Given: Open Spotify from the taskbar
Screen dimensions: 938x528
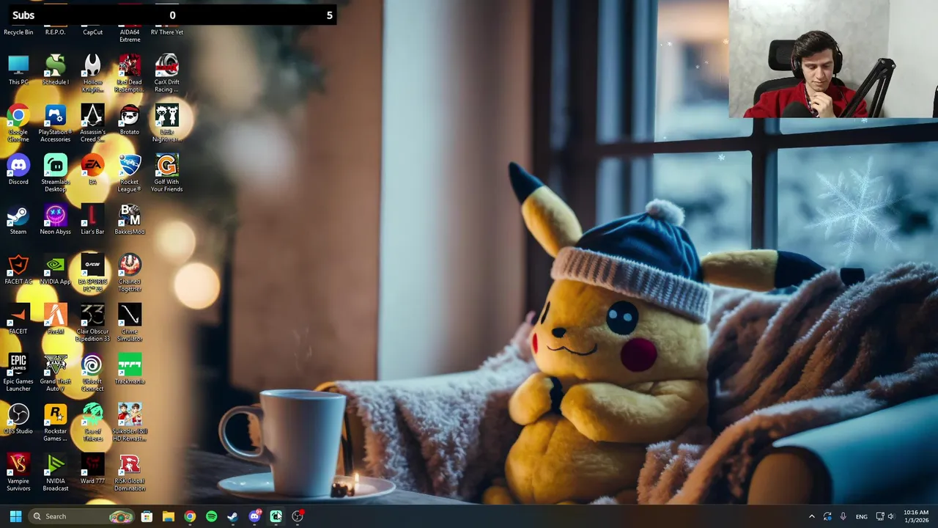Looking at the screenshot, I should click(x=211, y=516).
